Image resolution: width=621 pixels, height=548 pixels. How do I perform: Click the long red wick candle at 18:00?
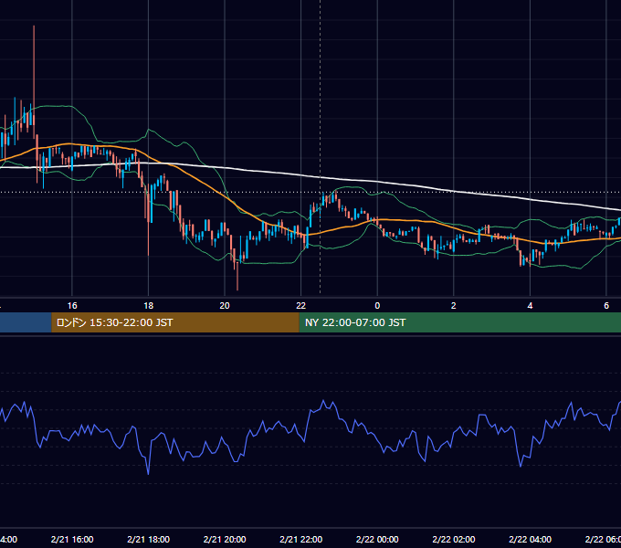[x=148, y=222]
